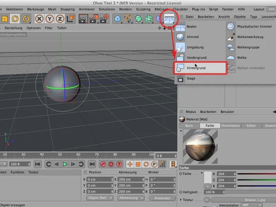The width and height of the screenshot is (276, 207).
Task: Adjust the R red color slider
Action: (x=257, y=174)
